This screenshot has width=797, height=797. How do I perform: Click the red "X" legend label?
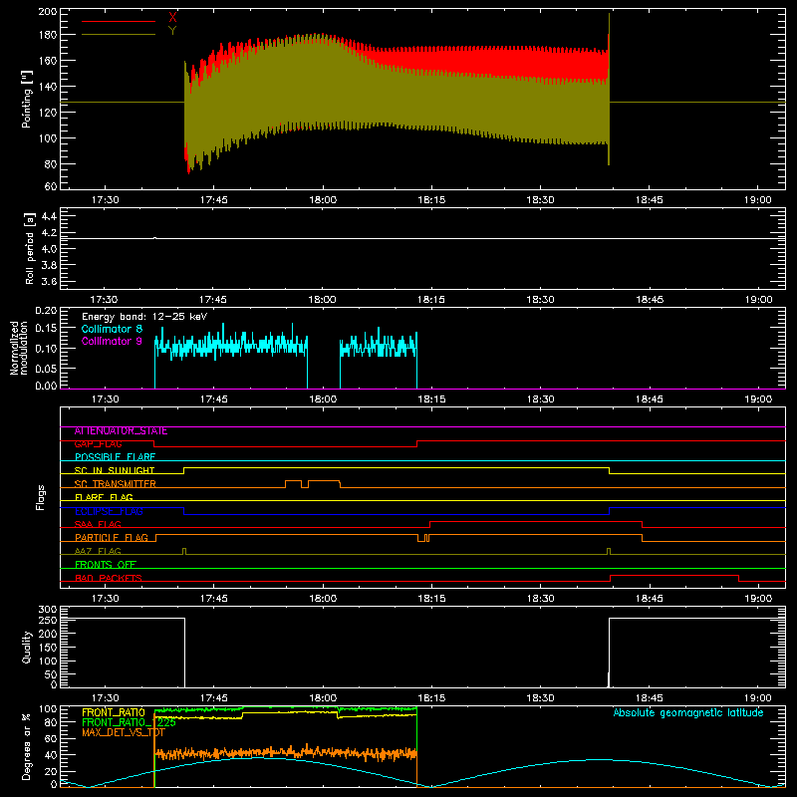[x=172, y=18]
